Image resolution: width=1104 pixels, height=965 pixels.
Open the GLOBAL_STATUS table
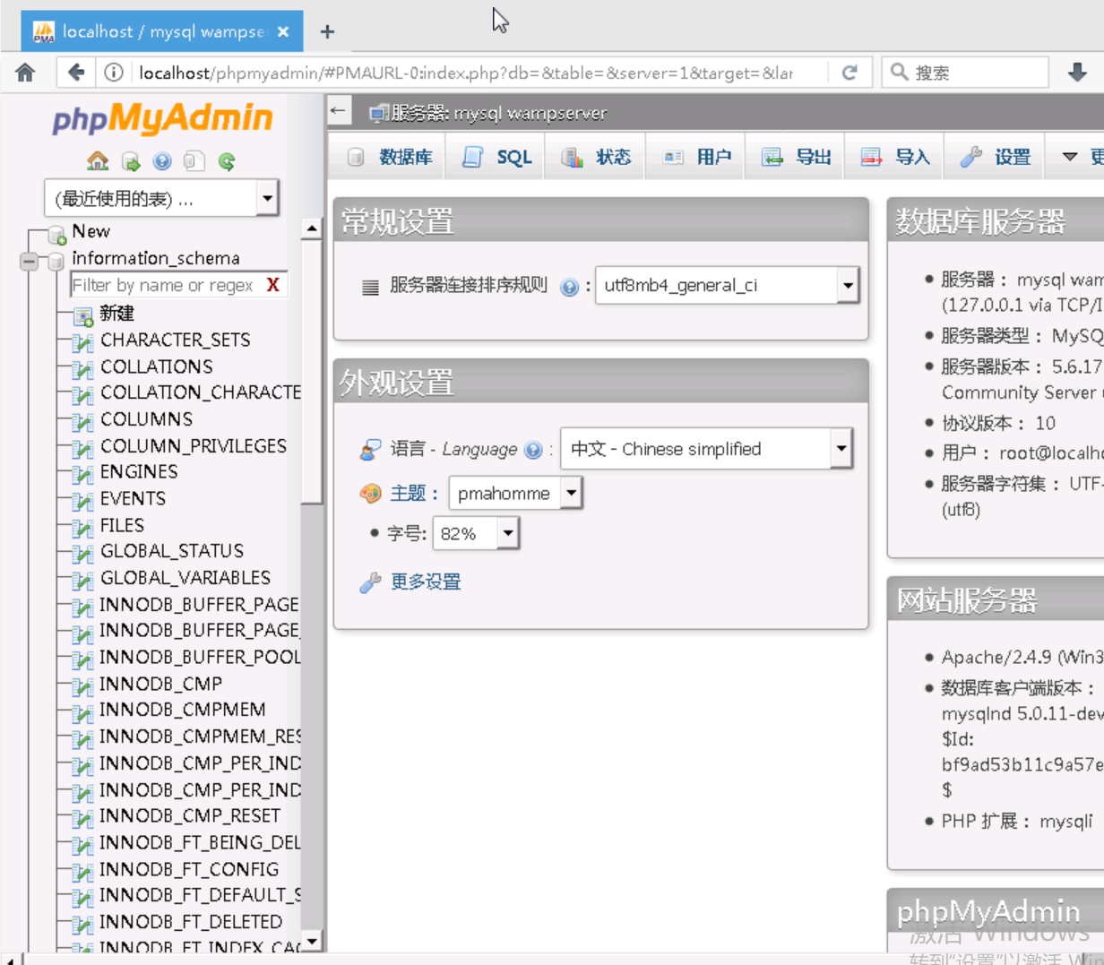click(x=172, y=551)
